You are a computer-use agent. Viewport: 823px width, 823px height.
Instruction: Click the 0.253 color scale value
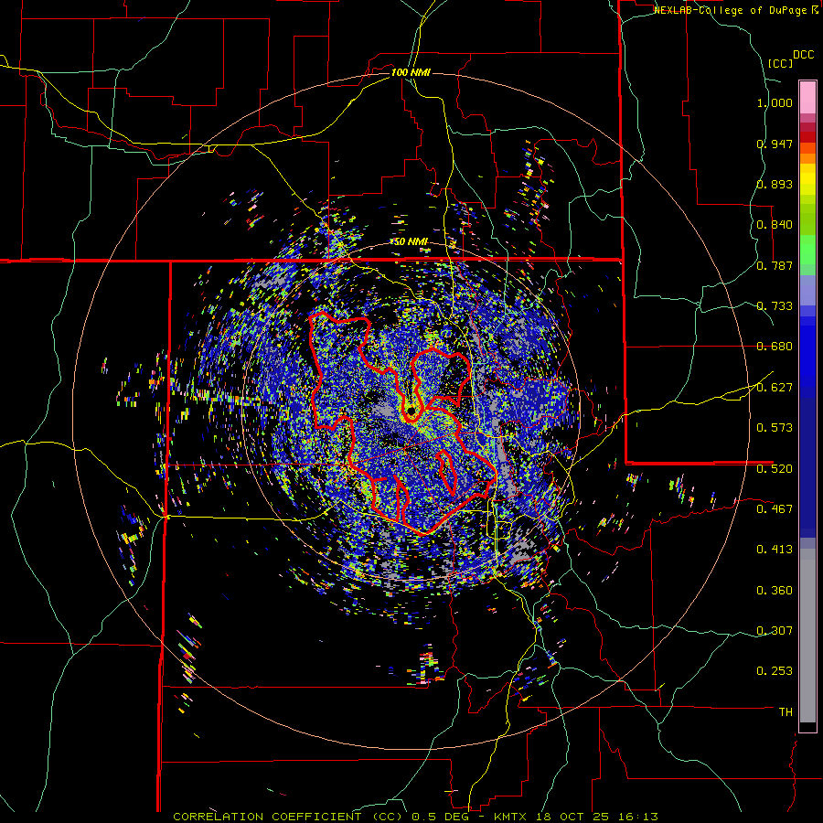[775, 671]
